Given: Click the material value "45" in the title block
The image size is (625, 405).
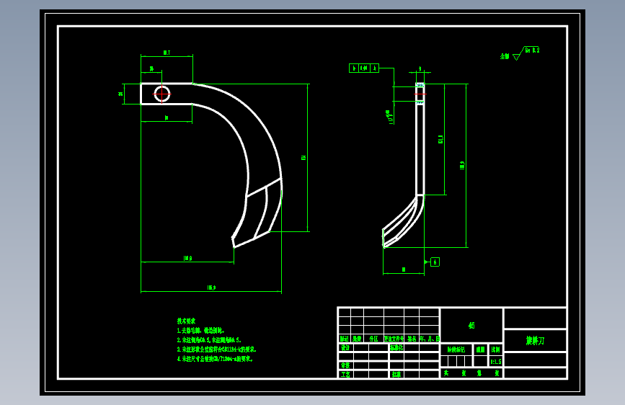Looking at the screenshot, I should pyautogui.click(x=471, y=325).
